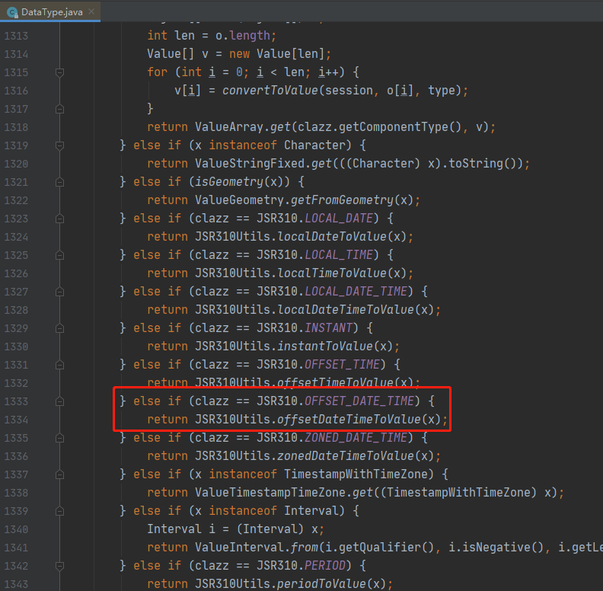Click the PERIOD constant on line 1342
This screenshot has width=603, height=591.
point(325,566)
